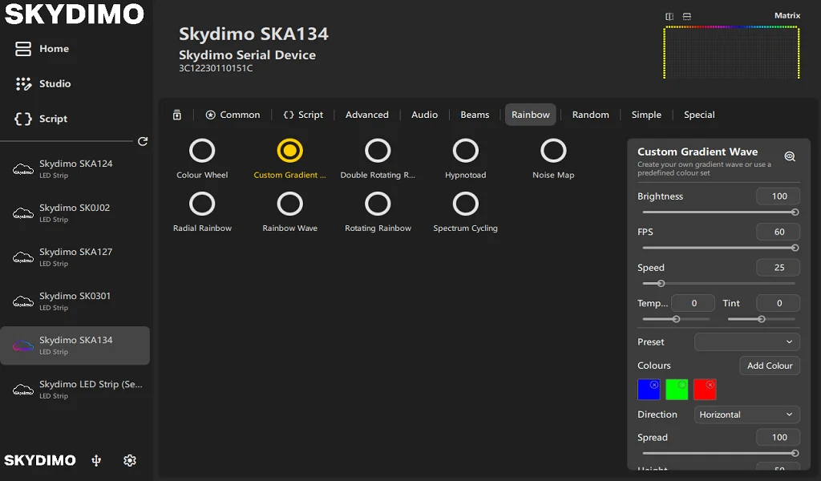Image resolution: width=821 pixels, height=481 pixels.
Task: Remove the red colour via its X icon
Action: (710, 385)
